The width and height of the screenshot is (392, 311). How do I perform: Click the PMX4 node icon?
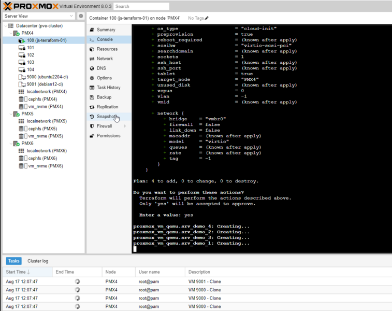coord(16,33)
